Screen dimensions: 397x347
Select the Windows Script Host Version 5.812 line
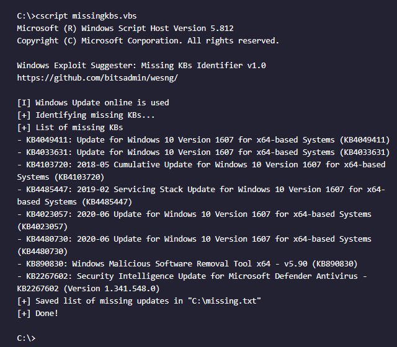(x=125, y=28)
